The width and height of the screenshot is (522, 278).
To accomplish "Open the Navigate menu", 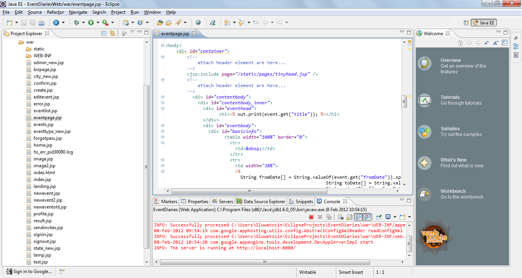I will coord(78,12).
